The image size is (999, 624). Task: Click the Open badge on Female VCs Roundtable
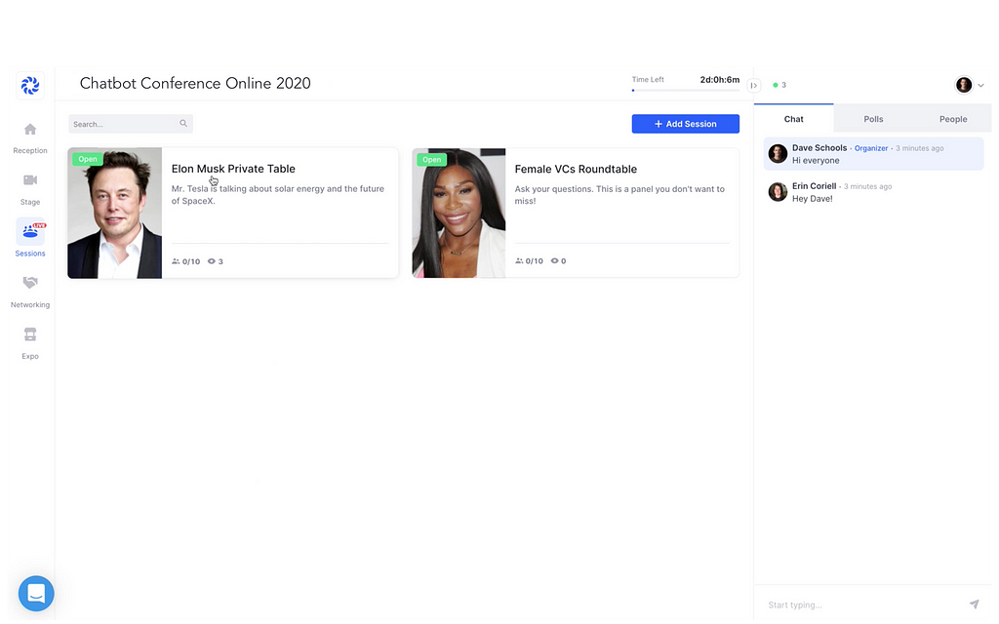pyautogui.click(x=431, y=160)
